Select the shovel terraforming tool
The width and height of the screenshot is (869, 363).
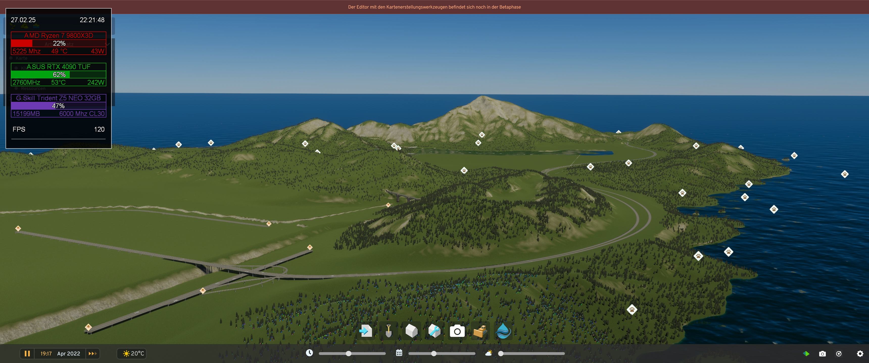pos(388,331)
